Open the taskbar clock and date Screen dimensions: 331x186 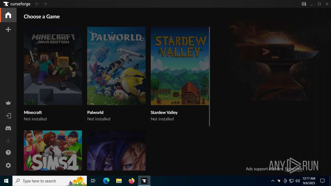point(309,181)
